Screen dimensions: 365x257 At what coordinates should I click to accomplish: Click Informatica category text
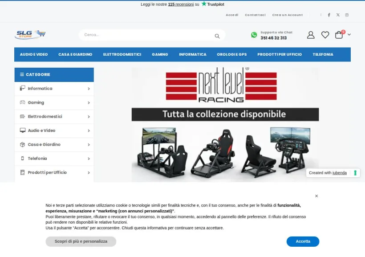(x=40, y=89)
